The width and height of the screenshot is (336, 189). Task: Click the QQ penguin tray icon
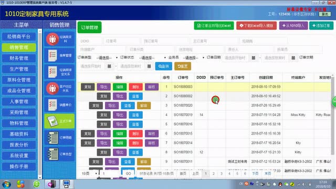[280, 184]
